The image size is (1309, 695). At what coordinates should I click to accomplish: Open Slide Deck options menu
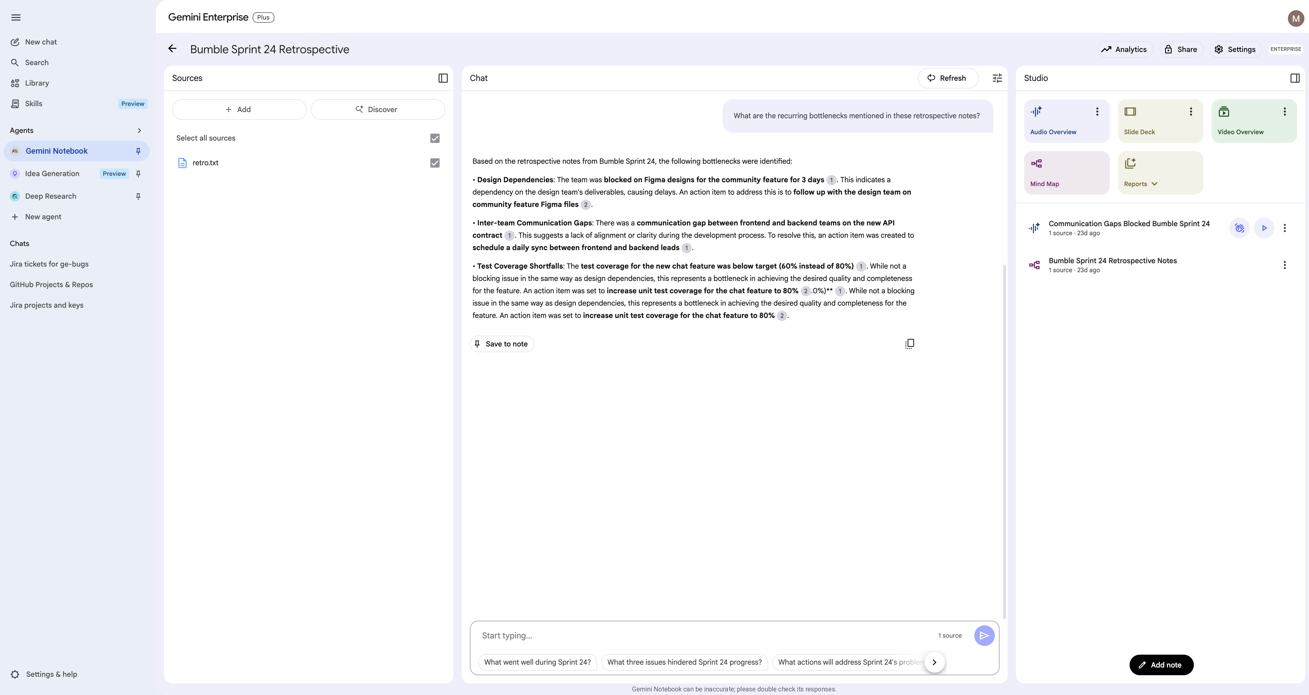(1190, 111)
